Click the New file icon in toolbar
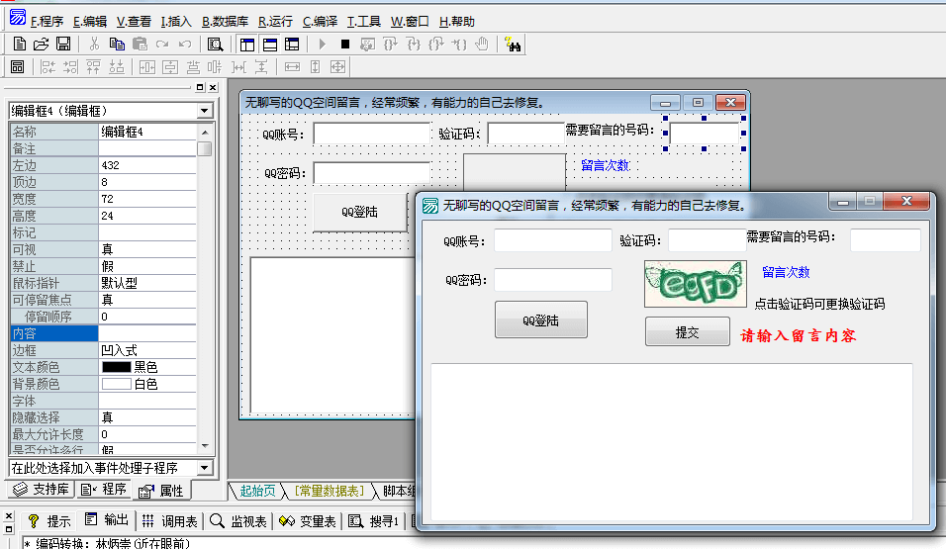This screenshot has height=549, width=946. (x=20, y=44)
